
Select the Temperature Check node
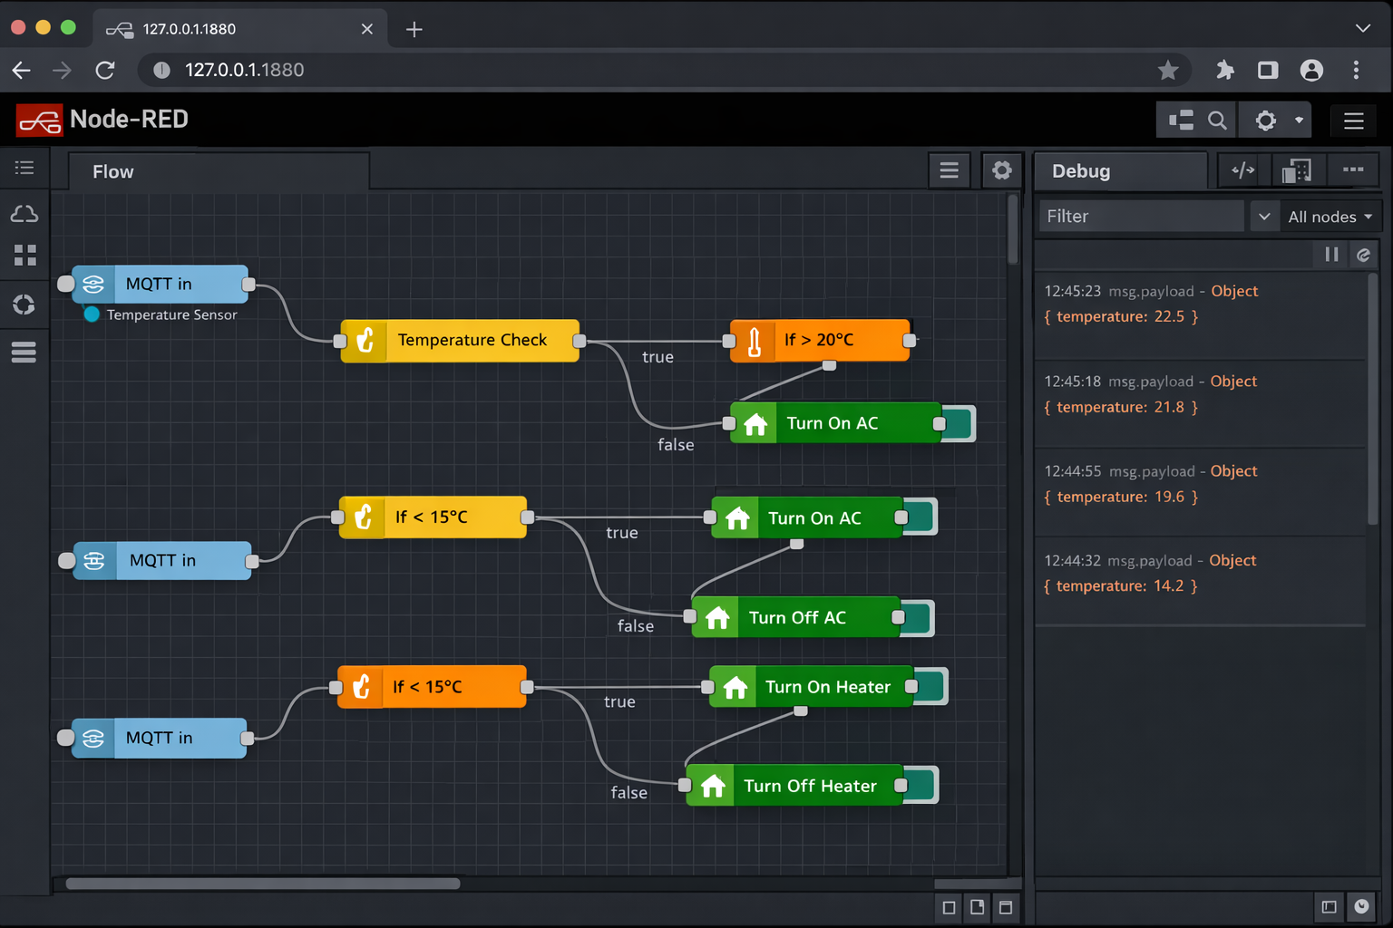tap(460, 341)
